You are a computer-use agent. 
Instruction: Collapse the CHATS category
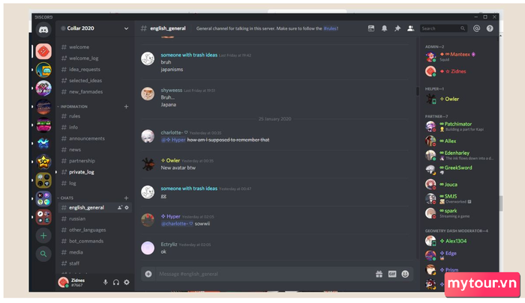point(67,198)
